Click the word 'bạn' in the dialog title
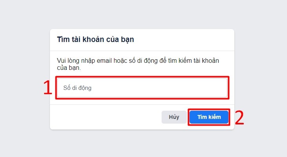Viewport: 287px width, 157px height. (127, 40)
